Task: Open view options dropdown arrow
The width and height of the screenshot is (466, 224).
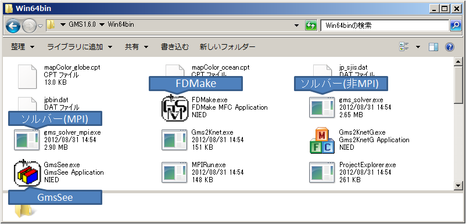Action: [x=418, y=47]
